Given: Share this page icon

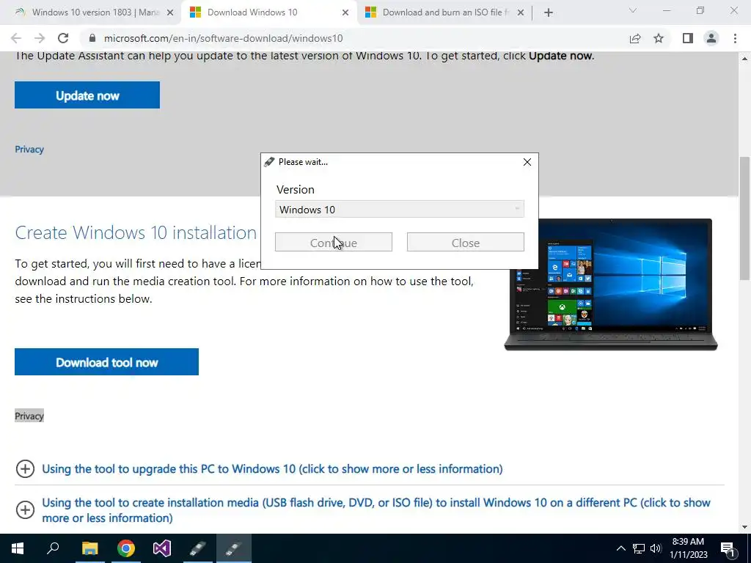Looking at the screenshot, I should coord(635,38).
